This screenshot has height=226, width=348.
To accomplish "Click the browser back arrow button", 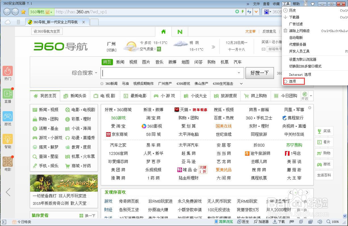I will pyautogui.click(x=7, y=12).
